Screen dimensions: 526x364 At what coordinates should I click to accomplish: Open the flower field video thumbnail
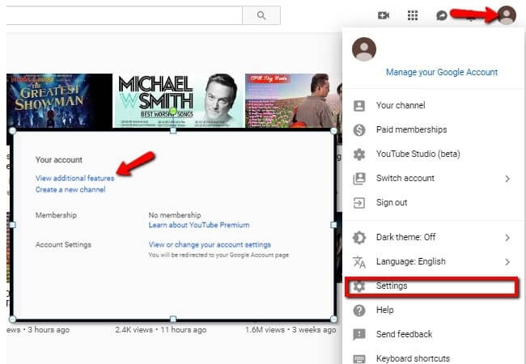pyautogui.click(x=294, y=100)
